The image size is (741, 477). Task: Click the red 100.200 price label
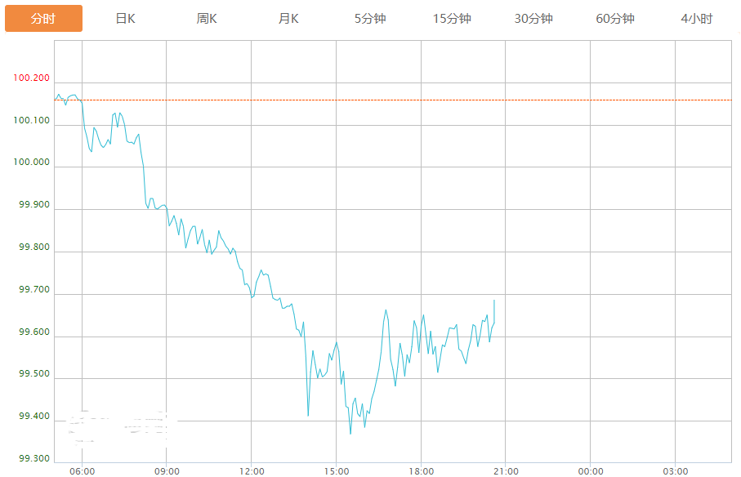click(x=31, y=78)
